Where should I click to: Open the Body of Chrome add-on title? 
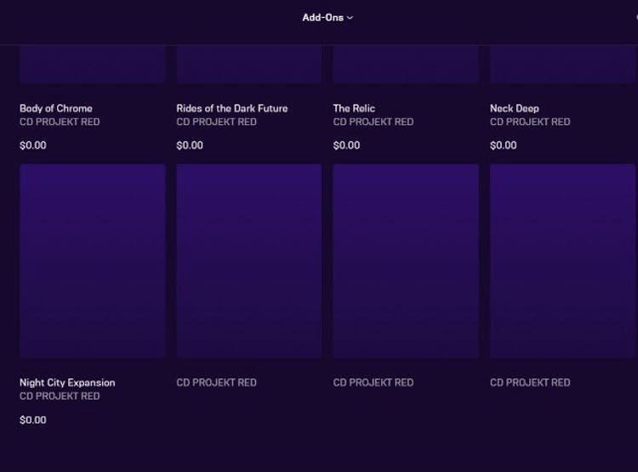(x=56, y=108)
